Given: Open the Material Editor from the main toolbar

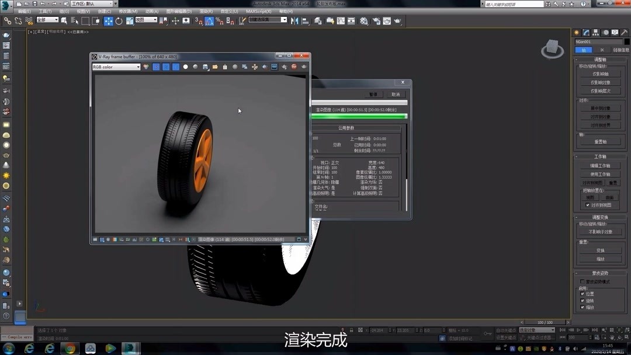Looking at the screenshot, I should [x=363, y=20].
